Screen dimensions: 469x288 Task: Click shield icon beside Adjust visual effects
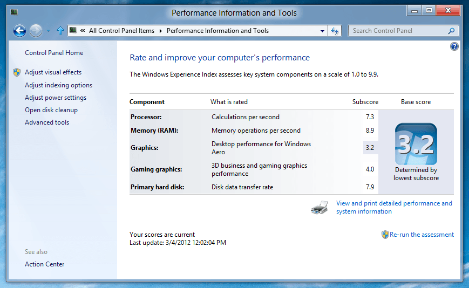pos(17,72)
